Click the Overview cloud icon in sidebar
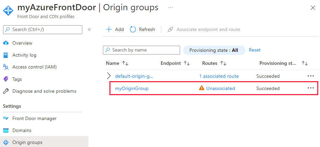Image resolution: width=320 pixels, height=147 pixels. [x=5, y=43]
